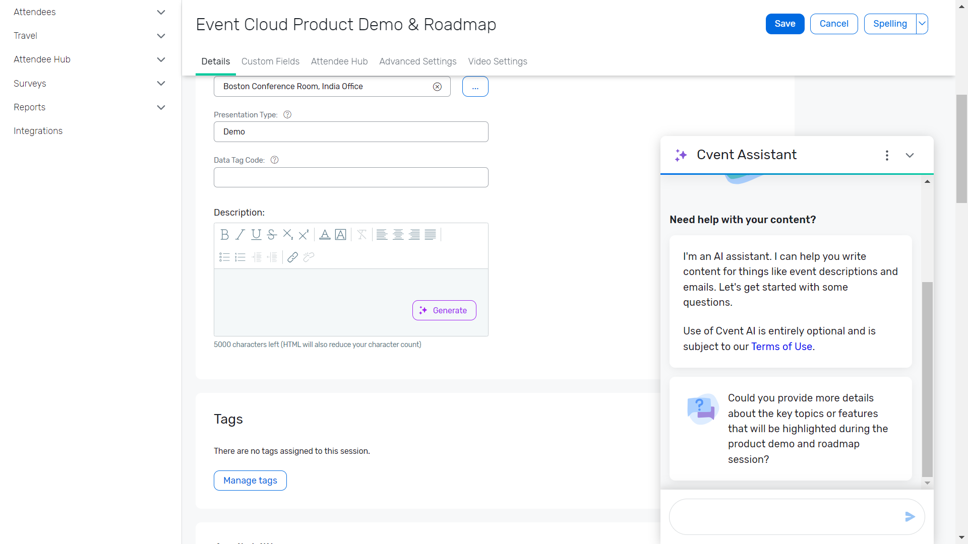The height and width of the screenshot is (544, 968).
Task: Expand the Surveys sidebar section
Action: tap(161, 84)
